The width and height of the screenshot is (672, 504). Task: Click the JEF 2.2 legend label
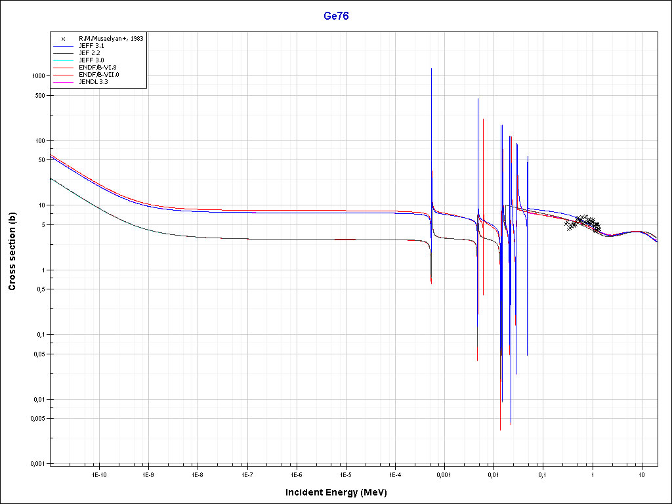tap(89, 53)
